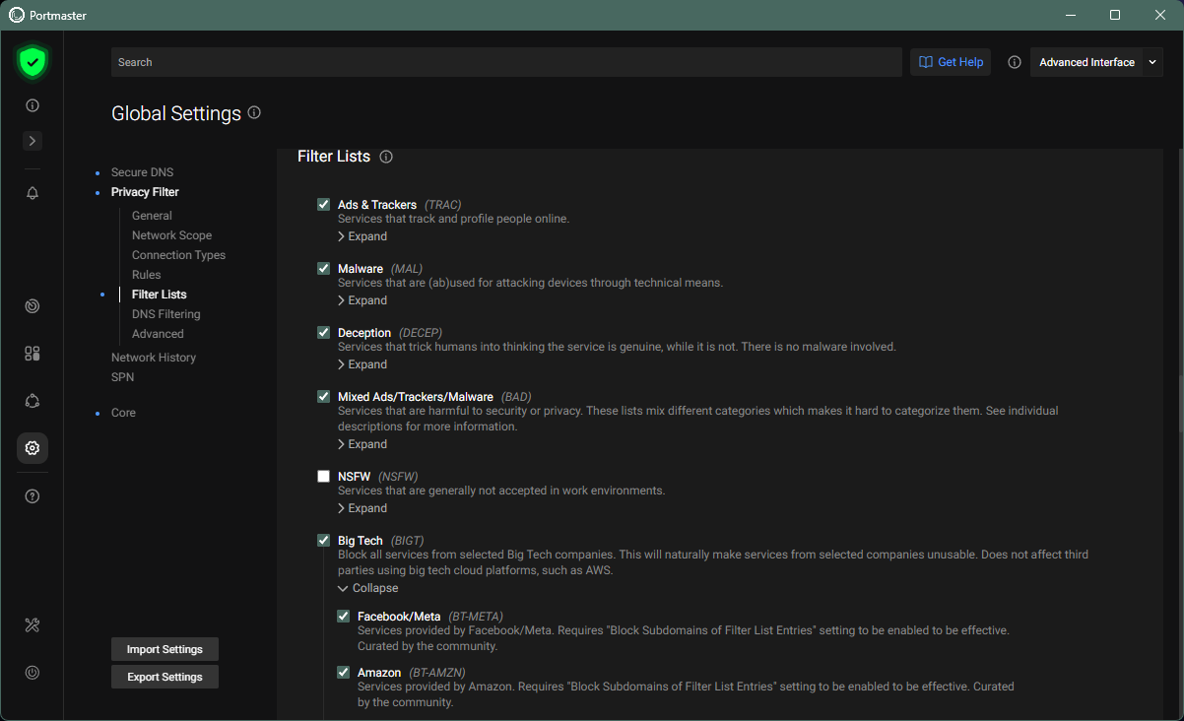The width and height of the screenshot is (1184, 721).
Task: Open the apps grid icon in sidebar
Action: (x=33, y=354)
